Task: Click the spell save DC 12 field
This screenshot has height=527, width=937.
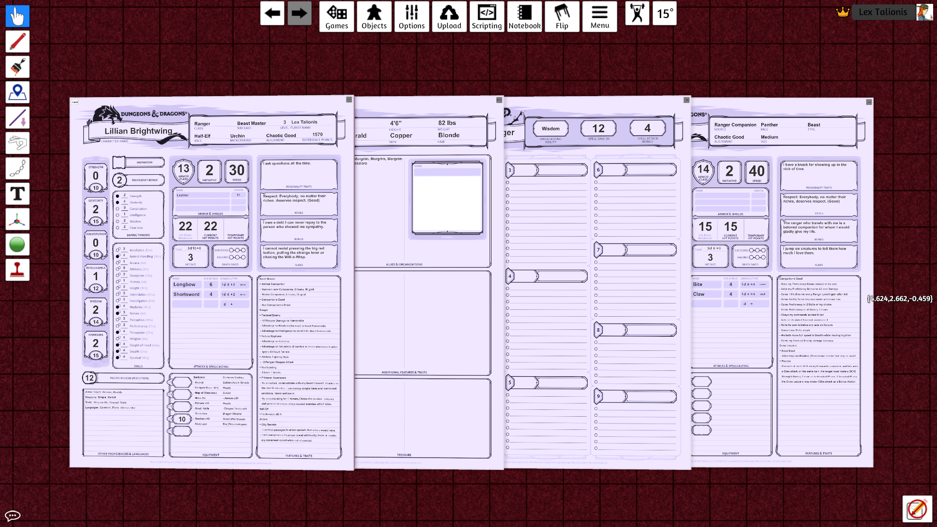Action: tap(598, 128)
